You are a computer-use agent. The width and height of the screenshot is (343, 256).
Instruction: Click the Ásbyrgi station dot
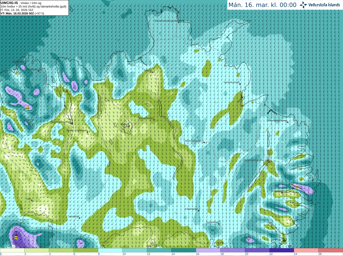(152, 72)
